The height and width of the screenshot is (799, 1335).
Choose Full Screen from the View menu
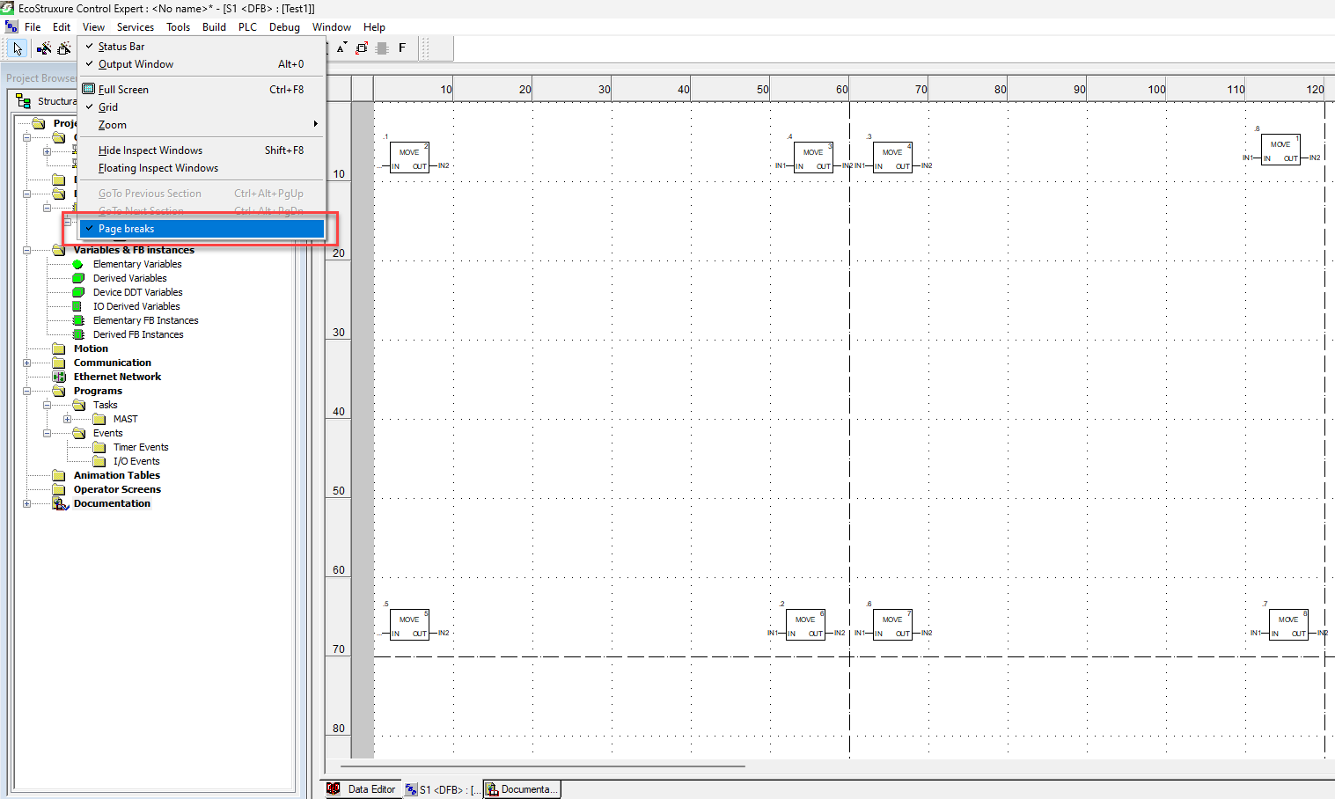click(x=202, y=90)
